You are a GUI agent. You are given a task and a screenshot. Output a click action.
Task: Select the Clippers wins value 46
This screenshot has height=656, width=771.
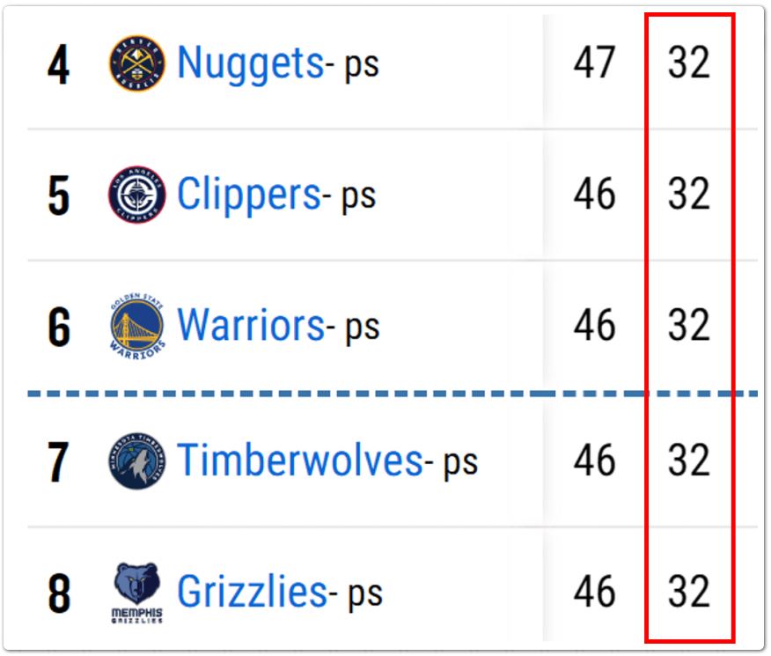[x=594, y=194]
